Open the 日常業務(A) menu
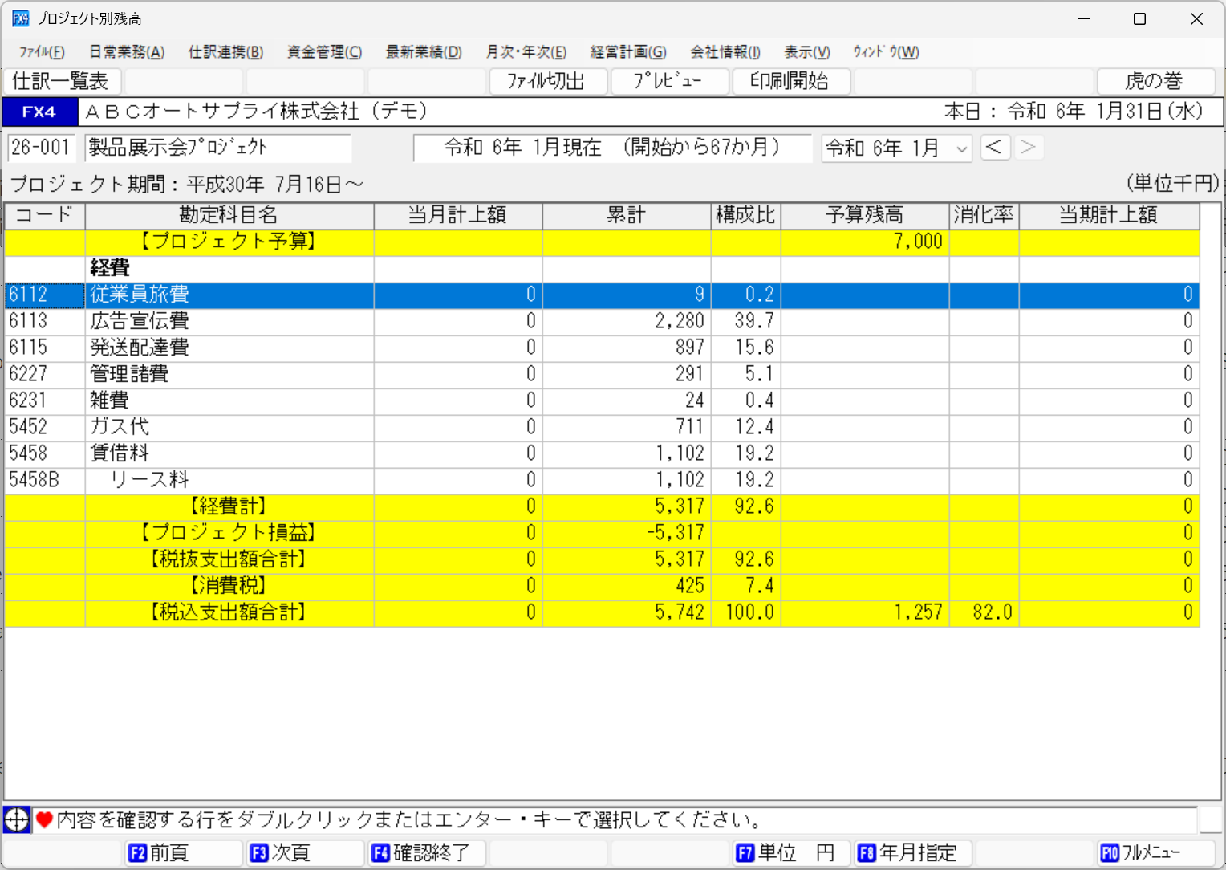 [x=127, y=52]
